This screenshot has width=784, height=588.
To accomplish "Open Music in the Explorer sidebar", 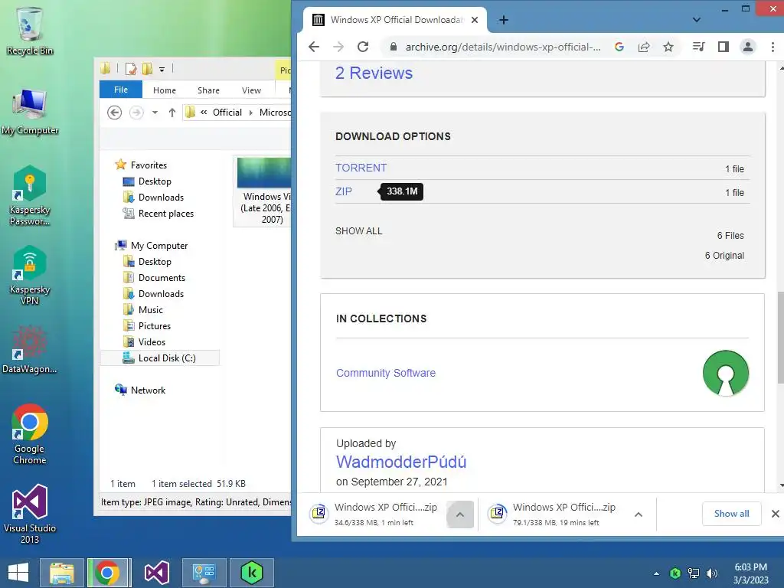I will 151,310.
